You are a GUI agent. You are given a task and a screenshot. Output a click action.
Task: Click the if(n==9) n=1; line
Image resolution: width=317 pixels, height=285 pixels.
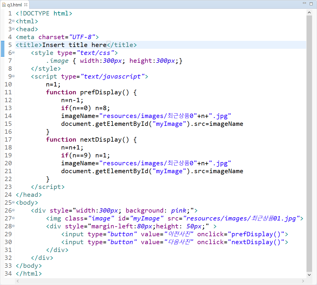click(86, 155)
